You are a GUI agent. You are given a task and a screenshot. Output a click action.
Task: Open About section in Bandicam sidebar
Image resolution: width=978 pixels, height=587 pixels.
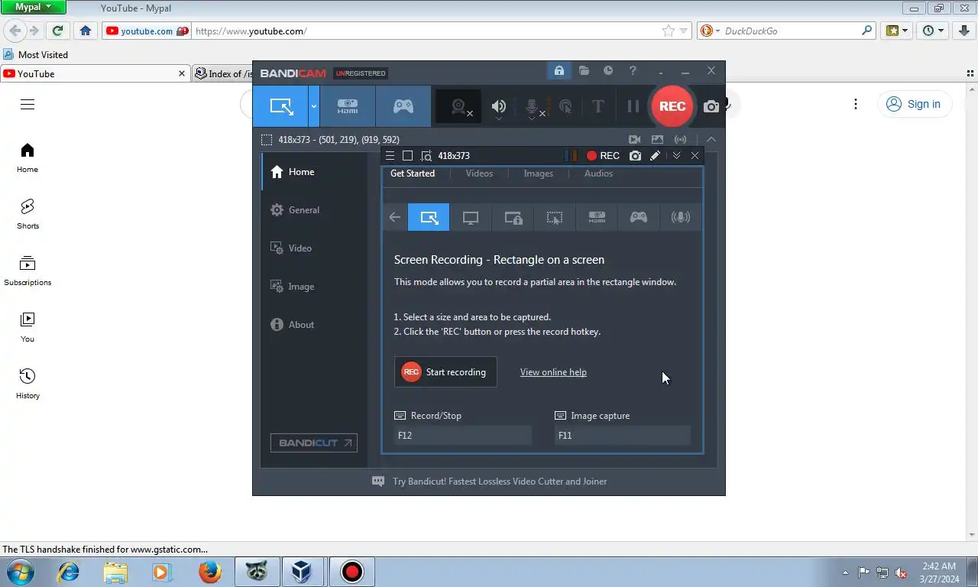point(314,325)
